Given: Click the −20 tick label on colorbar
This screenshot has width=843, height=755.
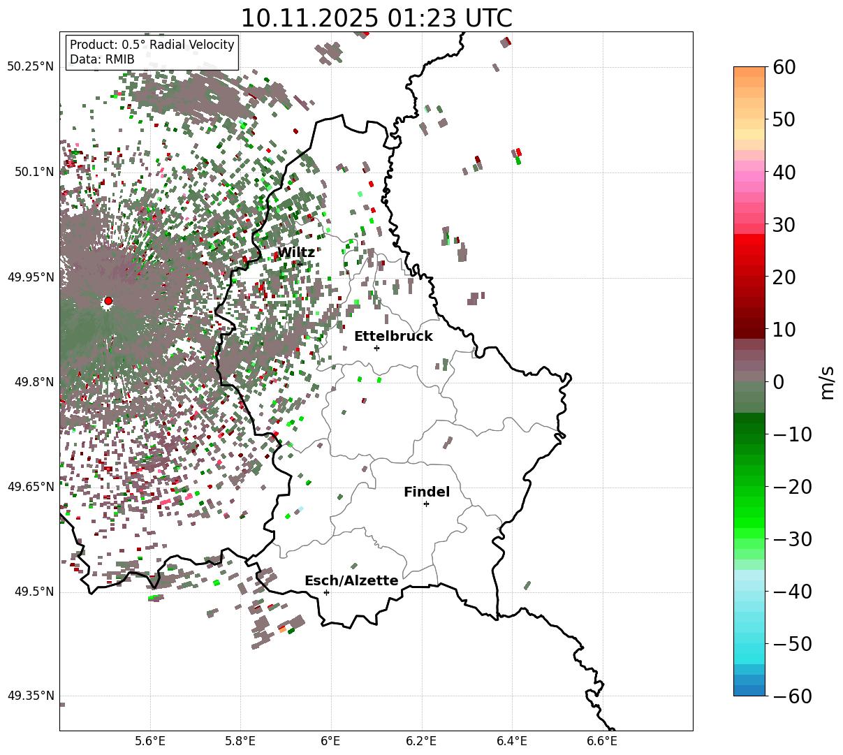Looking at the screenshot, I should click(792, 487).
